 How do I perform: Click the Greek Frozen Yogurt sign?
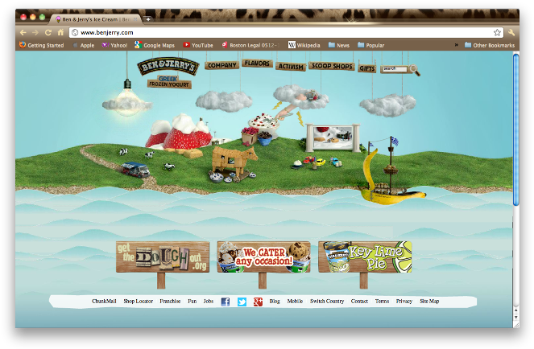click(x=169, y=82)
